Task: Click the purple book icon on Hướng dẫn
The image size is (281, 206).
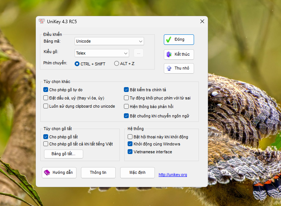Action: point(47,173)
